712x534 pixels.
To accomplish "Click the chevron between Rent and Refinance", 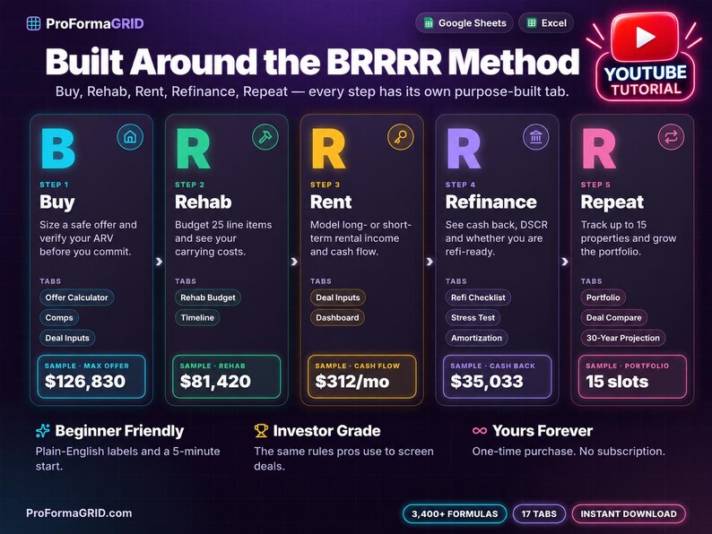I will [430, 262].
